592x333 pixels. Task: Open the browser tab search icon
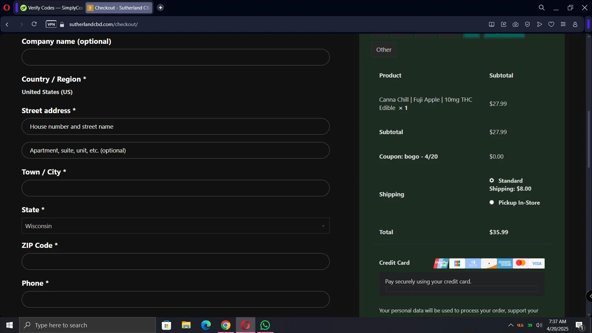[541, 7]
